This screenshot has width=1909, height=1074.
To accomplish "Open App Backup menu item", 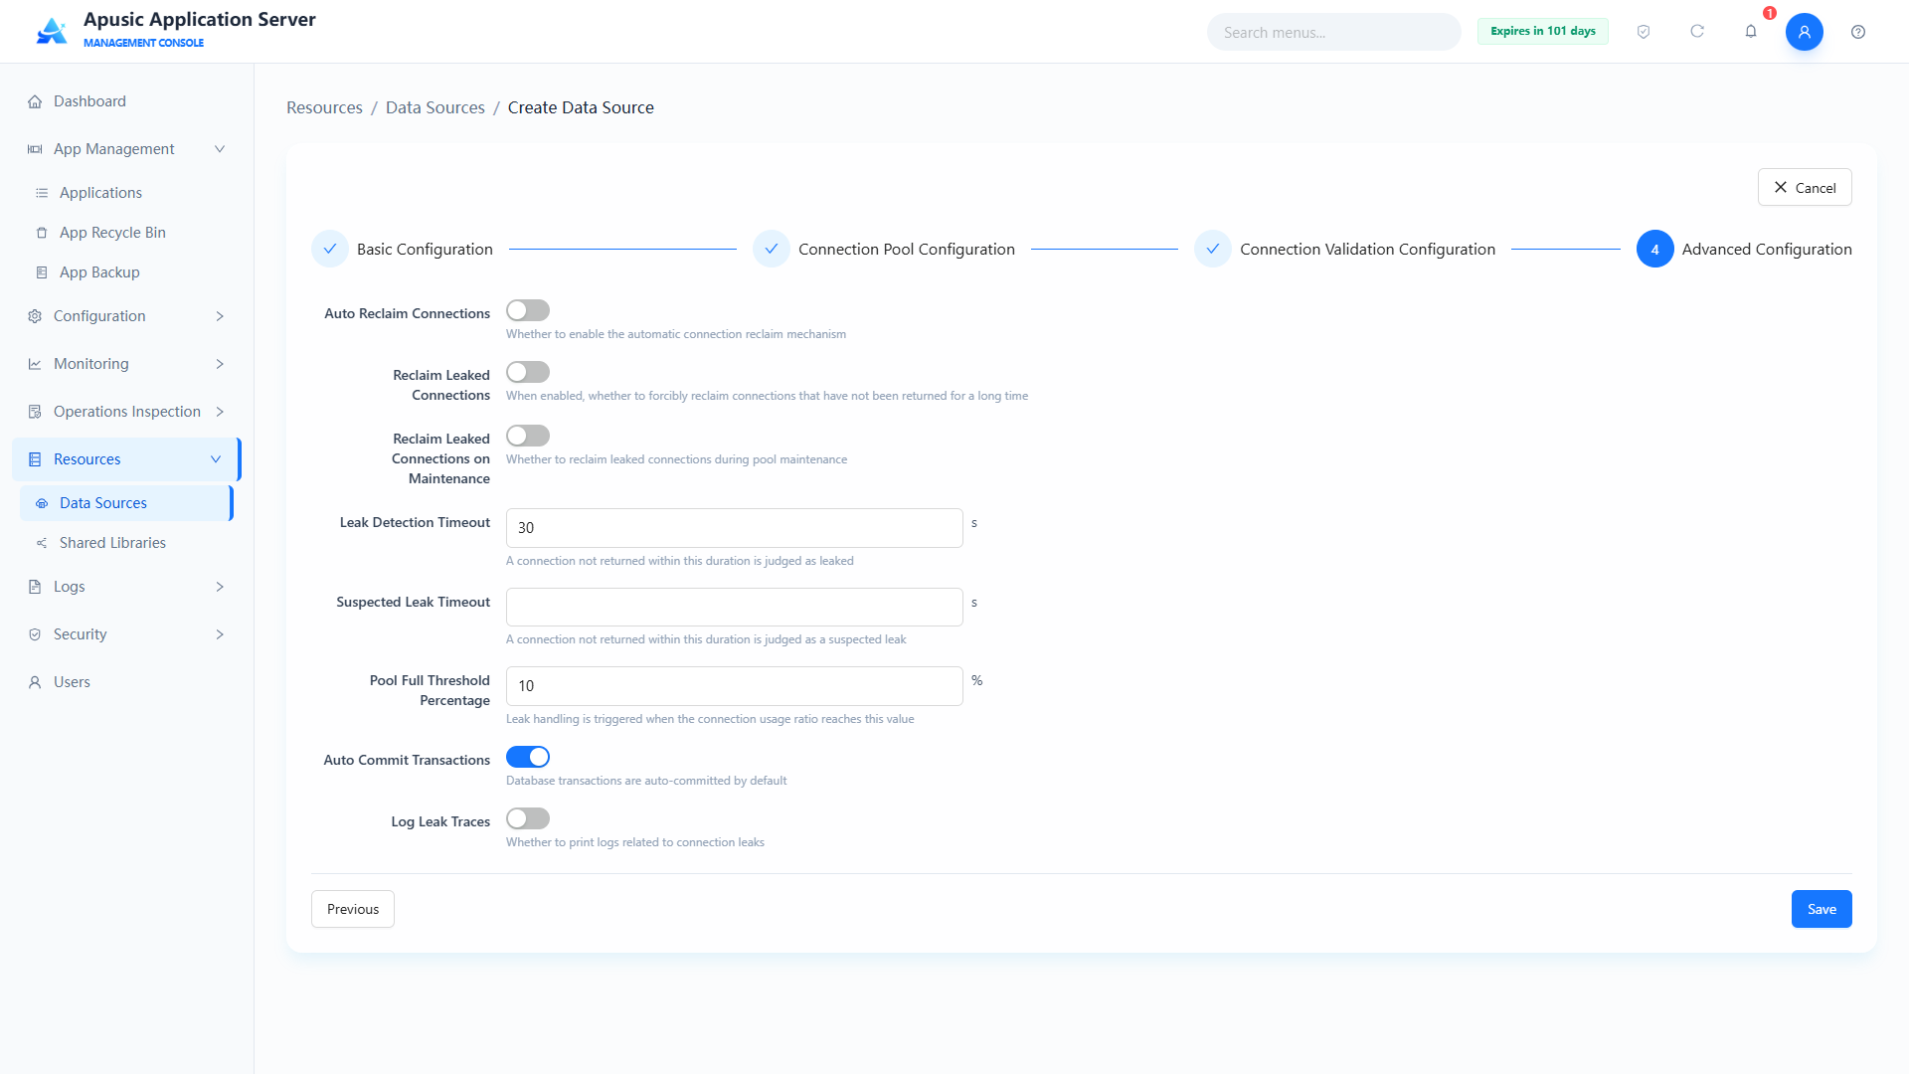I will (126, 272).
